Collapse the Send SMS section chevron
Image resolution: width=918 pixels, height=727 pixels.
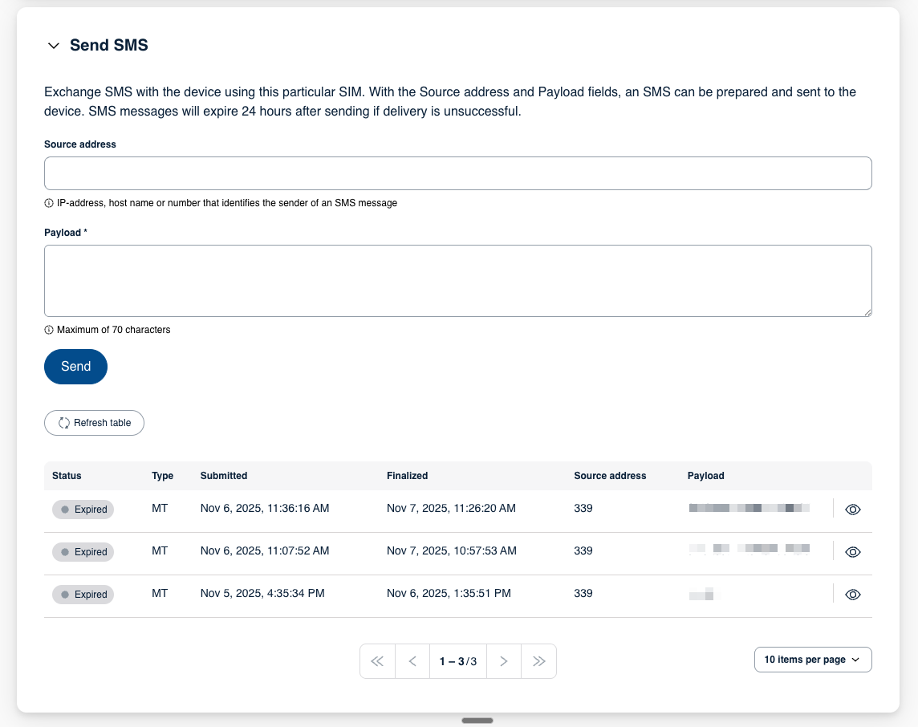tap(54, 46)
